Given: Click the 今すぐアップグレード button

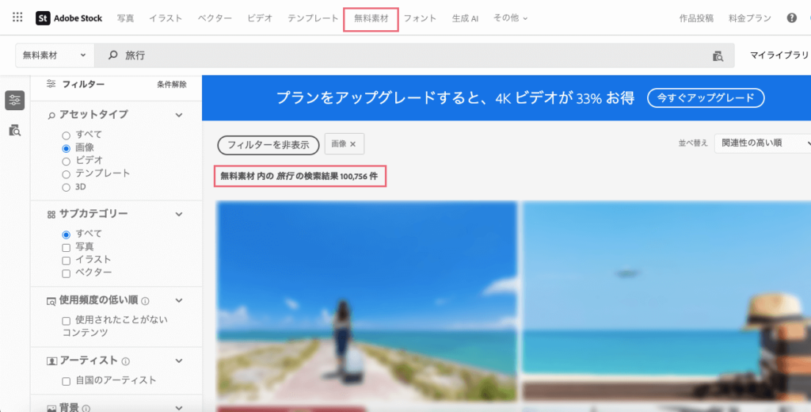Looking at the screenshot, I should pyautogui.click(x=706, y=97).
